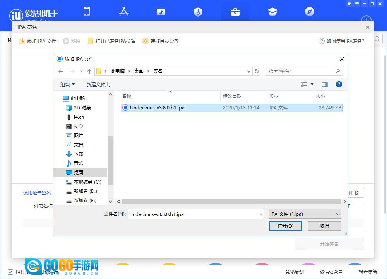Select the Undecimus-v3.8.0.b1.ipa file
387x279 pixels.
(x=157, y=108)
